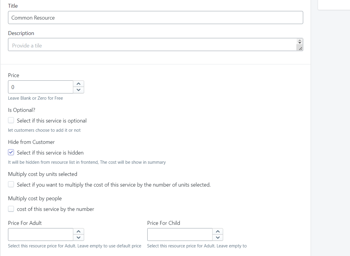The height and width of the screenshot is (256, 350).
Task: Increment the Price For Child stepper
Action: click(218, 231)
